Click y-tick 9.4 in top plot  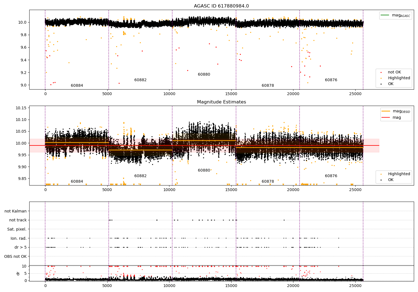23,60
